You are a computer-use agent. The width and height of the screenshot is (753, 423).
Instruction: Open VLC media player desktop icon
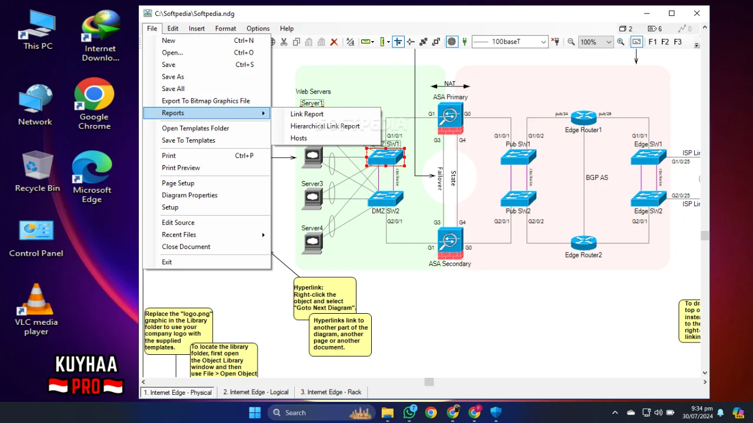(36, 310)
